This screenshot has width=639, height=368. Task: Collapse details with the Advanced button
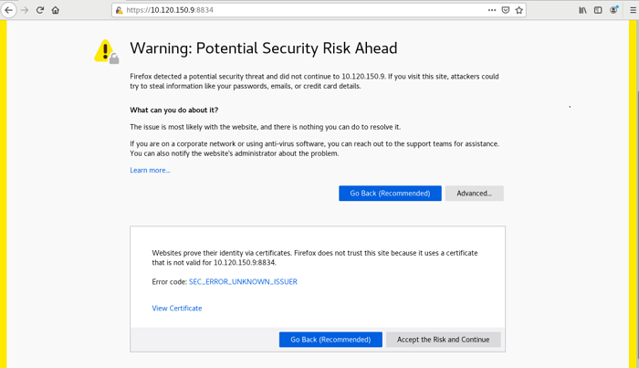[474, 194]
